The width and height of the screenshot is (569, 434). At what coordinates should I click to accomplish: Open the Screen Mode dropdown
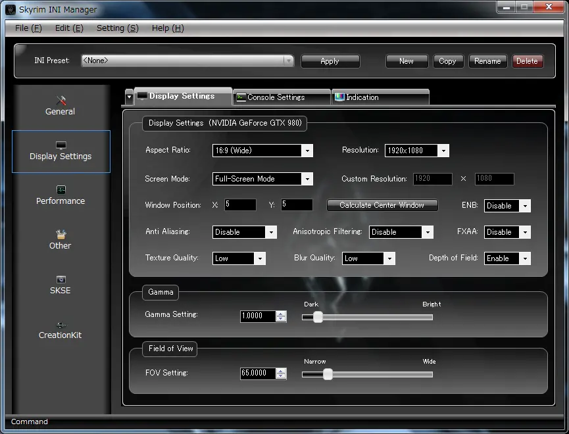click(x=262, y=179)
